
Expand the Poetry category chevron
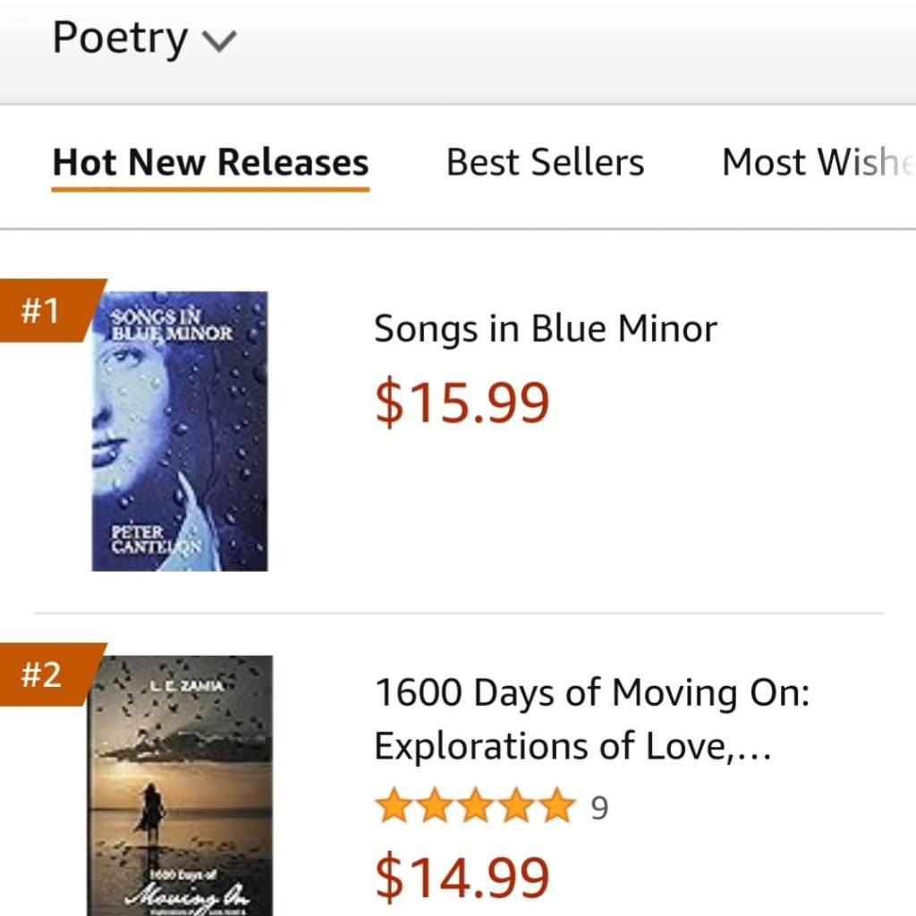click(x=219, y=41)
